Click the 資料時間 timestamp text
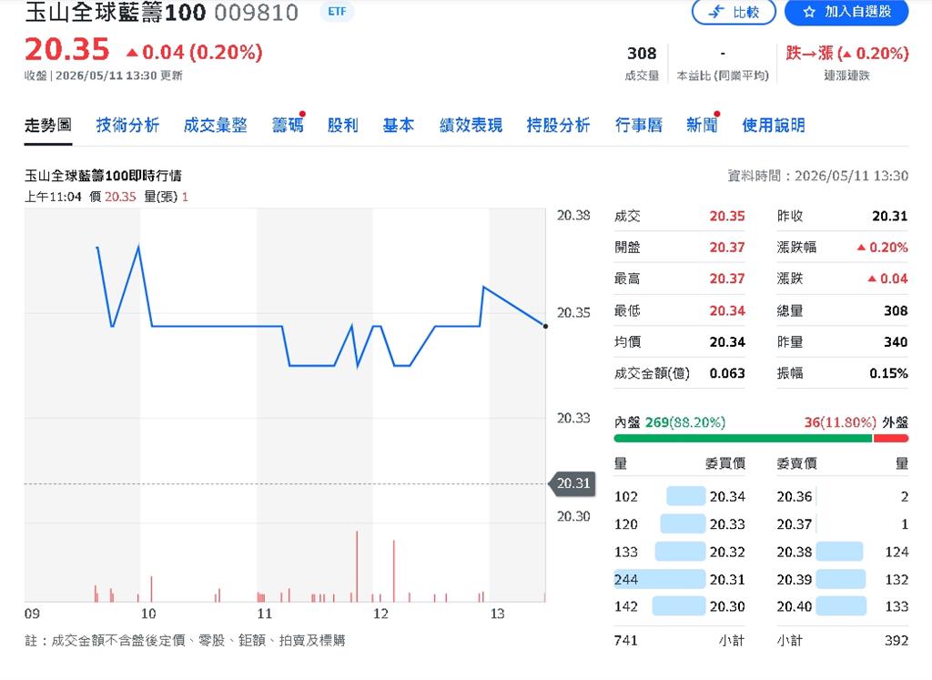This screenshot has height=680, width=932. pos(818,176)
